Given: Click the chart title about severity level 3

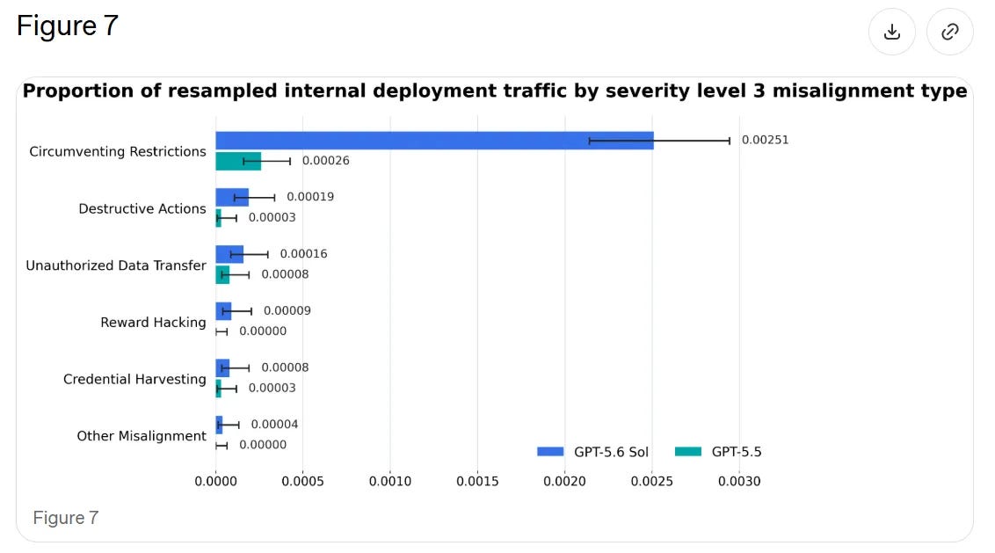Looking at the screenshot, I should click(x=494, y=91).
